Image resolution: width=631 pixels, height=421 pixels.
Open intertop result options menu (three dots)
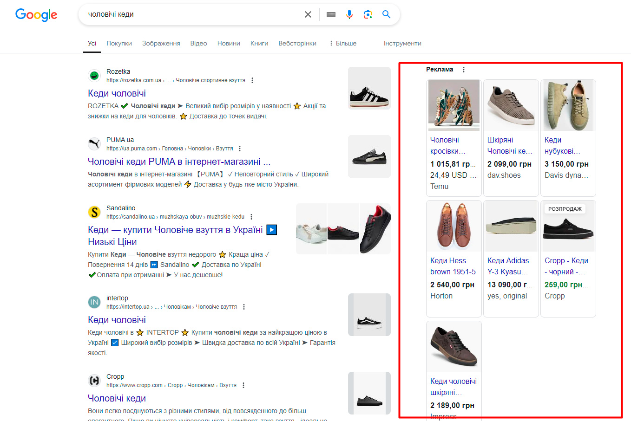[244, 307]
